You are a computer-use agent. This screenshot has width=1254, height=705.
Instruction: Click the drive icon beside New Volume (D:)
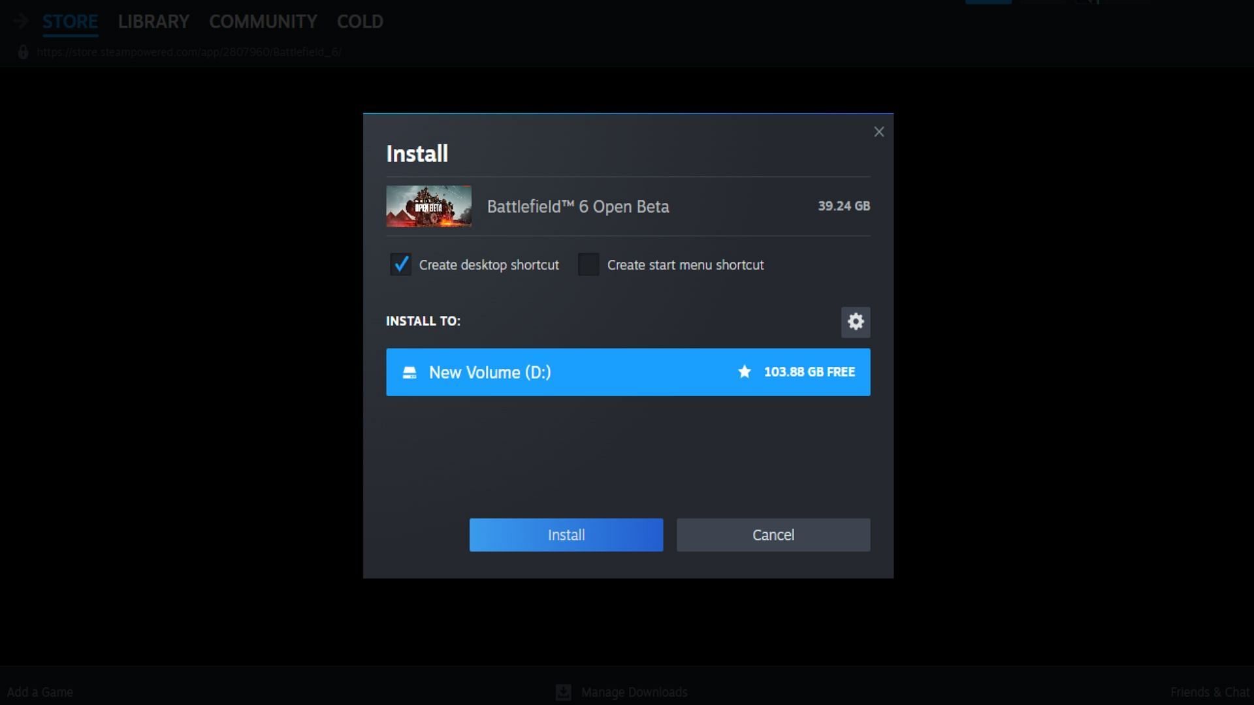pos(410,372)
